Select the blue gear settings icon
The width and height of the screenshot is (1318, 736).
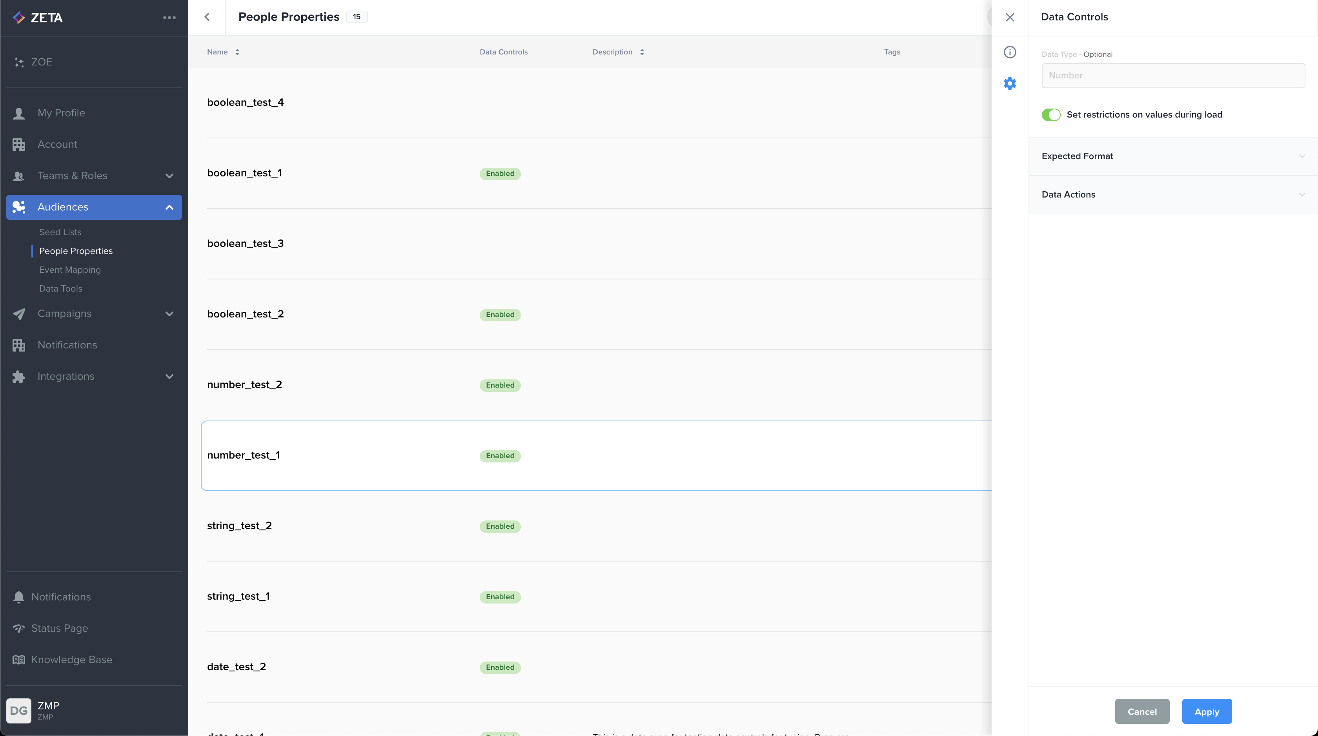pyautogui.click(x=1009, y=83)
